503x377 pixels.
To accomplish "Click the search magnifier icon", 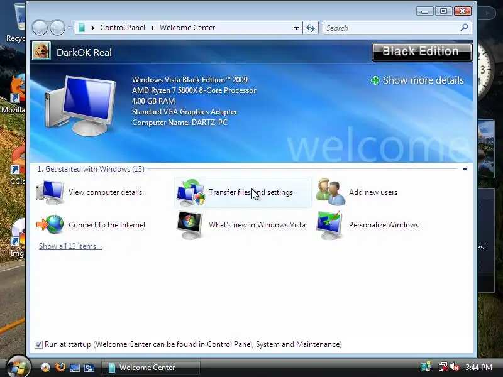I will pyautogui.click(x=464, y=28).
